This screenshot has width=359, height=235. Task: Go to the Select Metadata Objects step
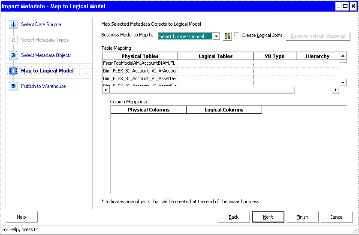[x=46, y=55]
